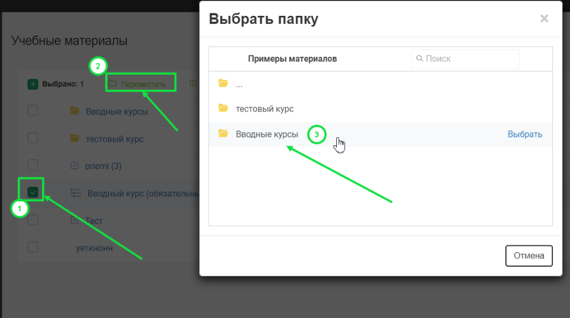Screen dimensions: 570x318
Task: Click the Отмена button
Action: [529, 256]
